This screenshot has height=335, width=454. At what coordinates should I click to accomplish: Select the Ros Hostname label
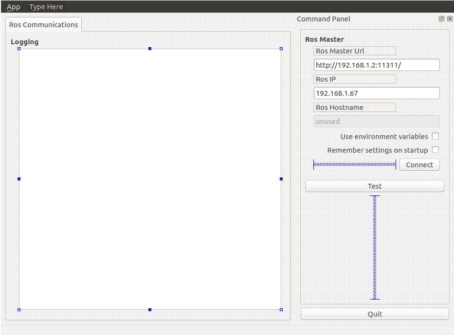pos(354,107)
